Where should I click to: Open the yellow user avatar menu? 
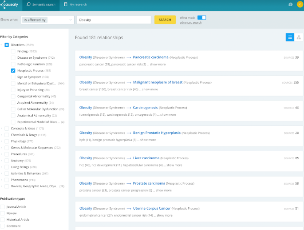300,4
